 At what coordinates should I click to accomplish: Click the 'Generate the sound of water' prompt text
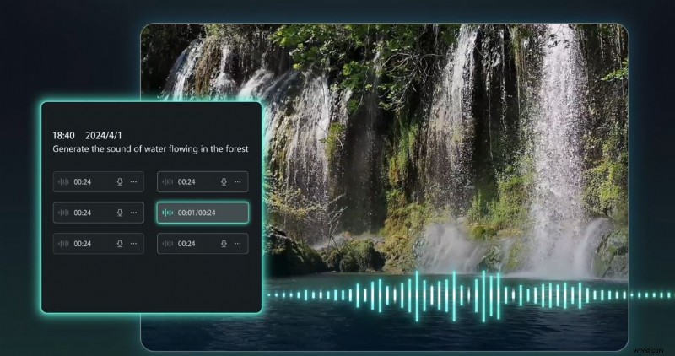152,148
